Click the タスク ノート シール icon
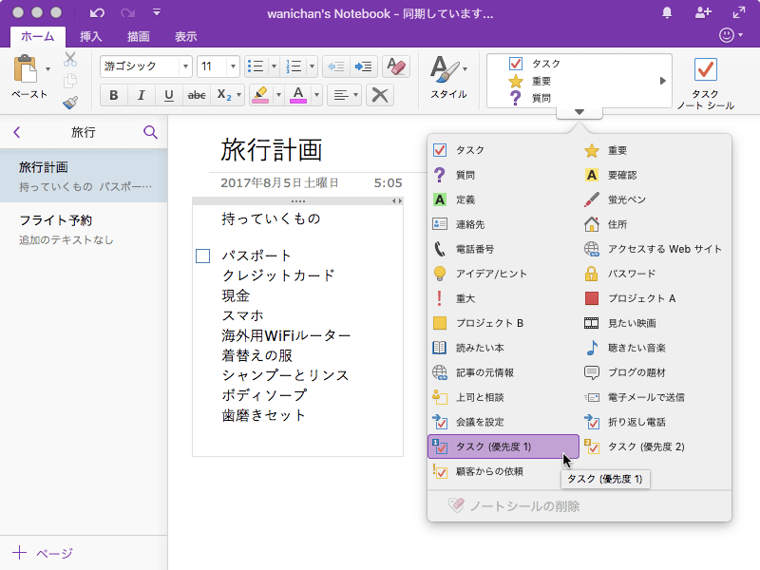This screenshot has width=760, height=570. (705, 71)
